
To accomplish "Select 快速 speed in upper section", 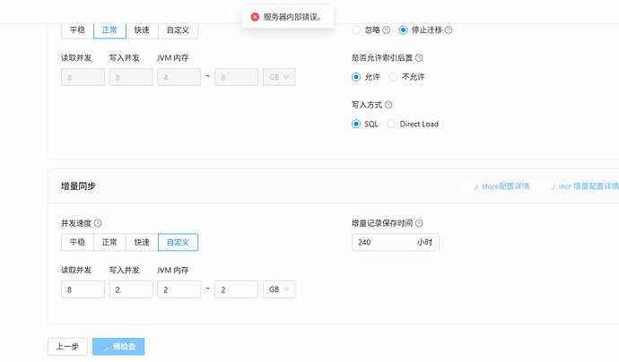I will [x=142, y=30].
